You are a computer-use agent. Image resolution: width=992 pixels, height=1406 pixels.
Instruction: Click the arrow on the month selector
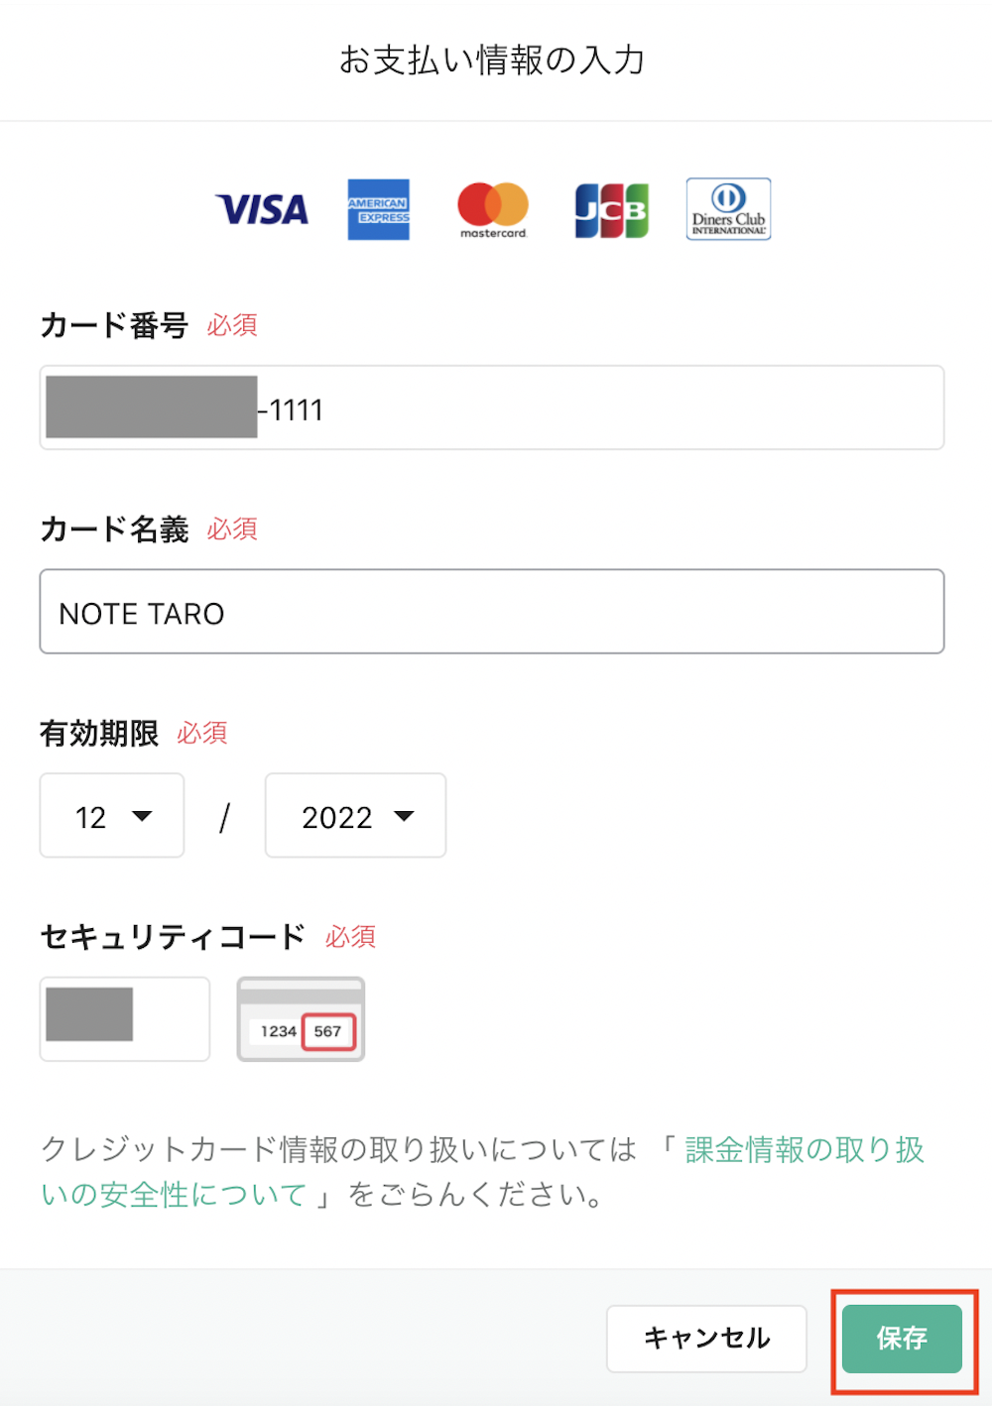click(x=142, y=816)
